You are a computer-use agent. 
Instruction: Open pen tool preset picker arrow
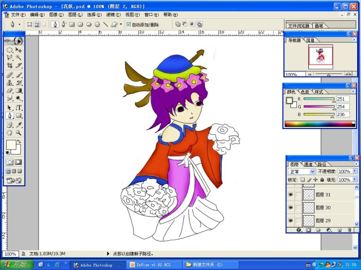[20, 25]
